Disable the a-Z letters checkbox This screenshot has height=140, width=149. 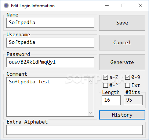[x=105, y=77]
